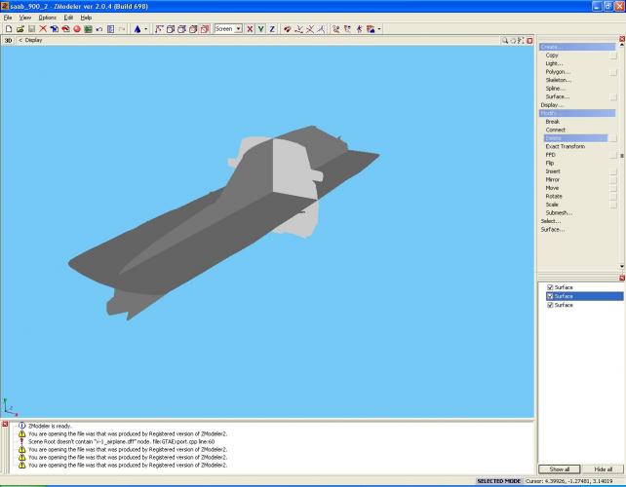Toggle the highlighted second Surface checkbox
Viewport: 626px width, 487px height.
tap(550, 296)
